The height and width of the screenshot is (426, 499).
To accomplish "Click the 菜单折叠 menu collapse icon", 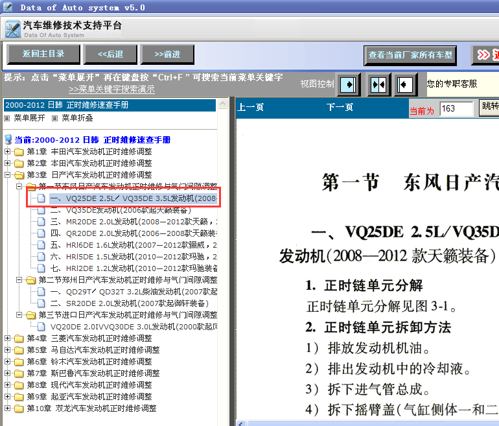I will [x=54, y=119].
